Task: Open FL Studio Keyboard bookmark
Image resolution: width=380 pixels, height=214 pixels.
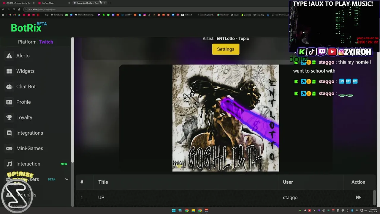Action: (x=205, y=15)
